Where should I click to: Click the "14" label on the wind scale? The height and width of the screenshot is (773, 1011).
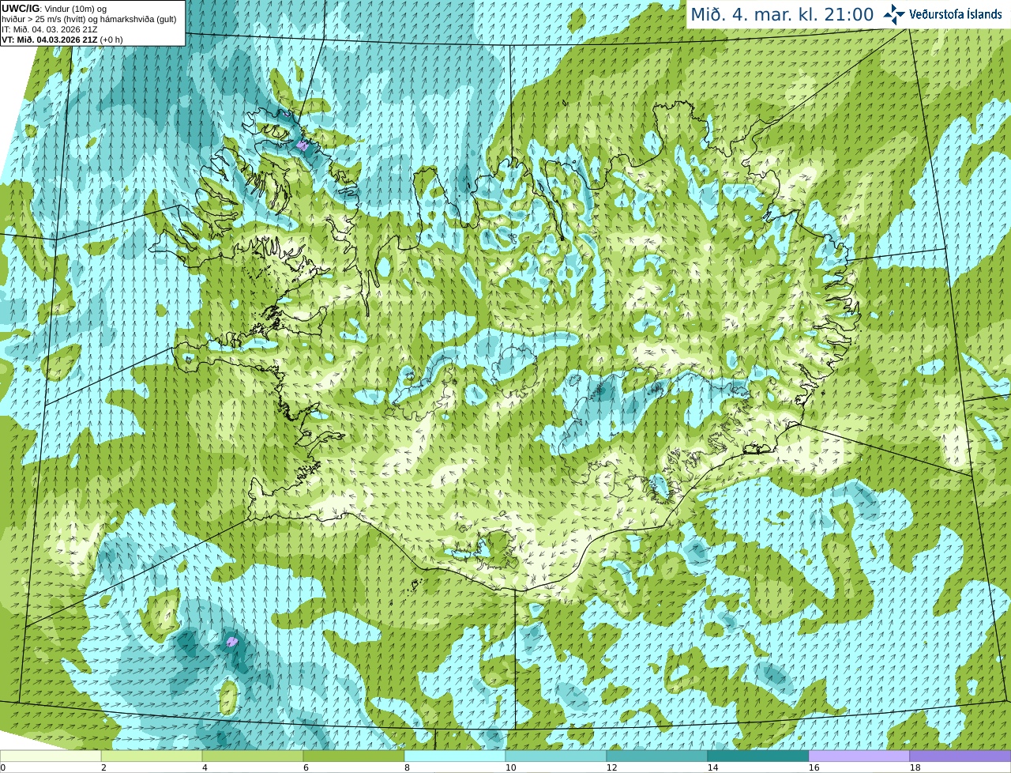coord(713,767)
